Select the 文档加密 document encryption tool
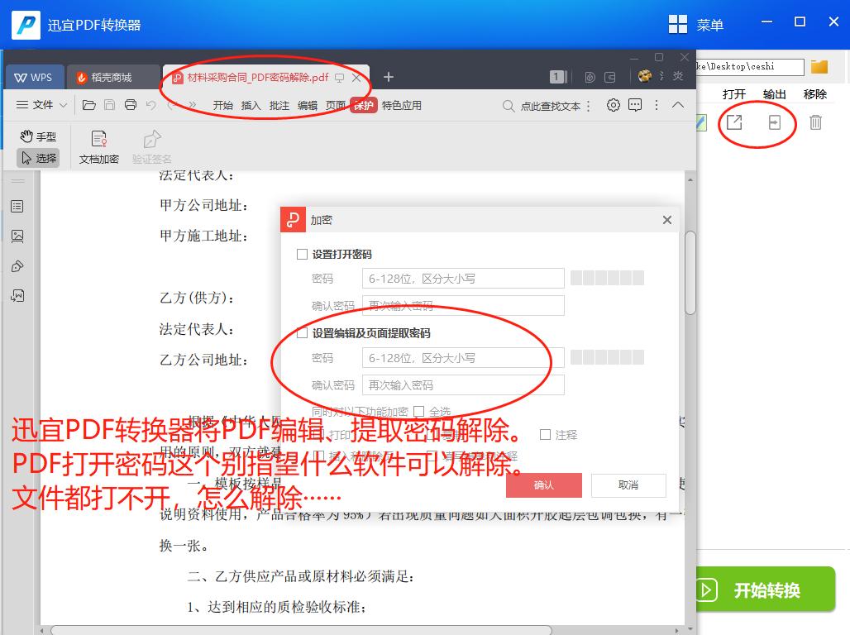This screenshot has height=635, width=850. point(99,145)
